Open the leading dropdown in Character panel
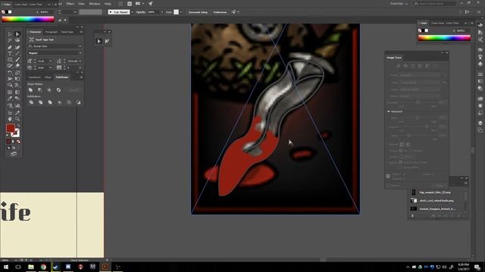This screenshot has width=485, height=272. point(80,61)
